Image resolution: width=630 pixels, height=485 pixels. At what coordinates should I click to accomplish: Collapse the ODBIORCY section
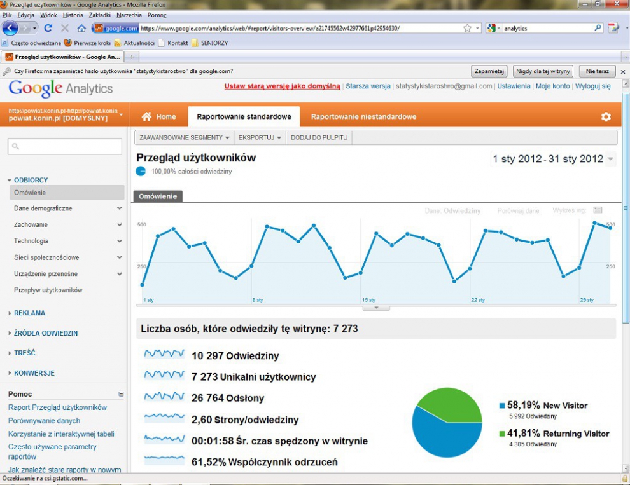pos(10,181)
